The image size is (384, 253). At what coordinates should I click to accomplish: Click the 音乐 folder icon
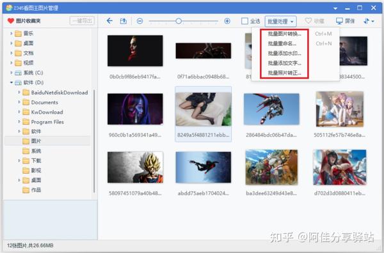(18, 33)
